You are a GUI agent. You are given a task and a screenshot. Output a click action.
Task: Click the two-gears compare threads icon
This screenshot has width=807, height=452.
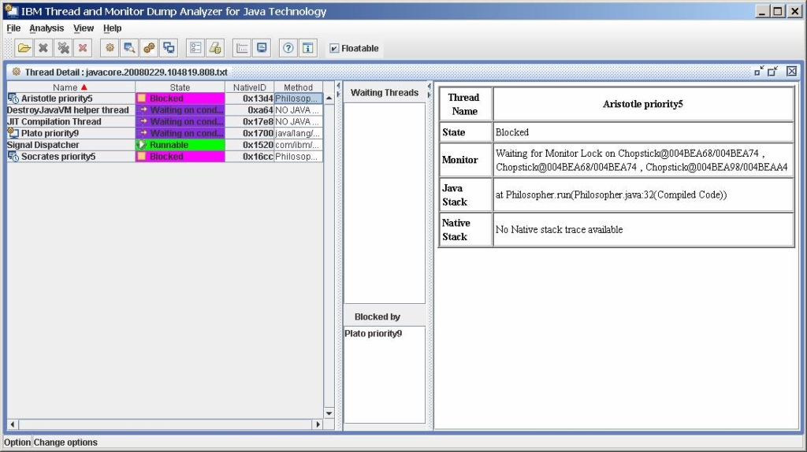pos(149,48)
